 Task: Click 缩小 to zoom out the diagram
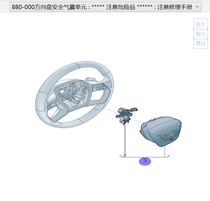pyautogui.click(x=200, y=34)
